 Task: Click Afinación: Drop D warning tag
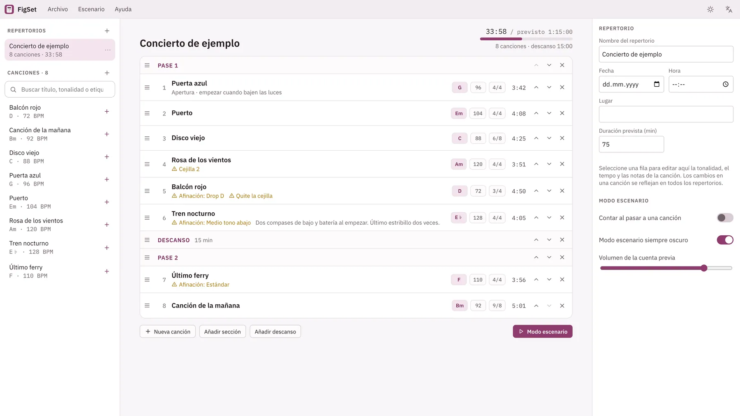point(198,196)
